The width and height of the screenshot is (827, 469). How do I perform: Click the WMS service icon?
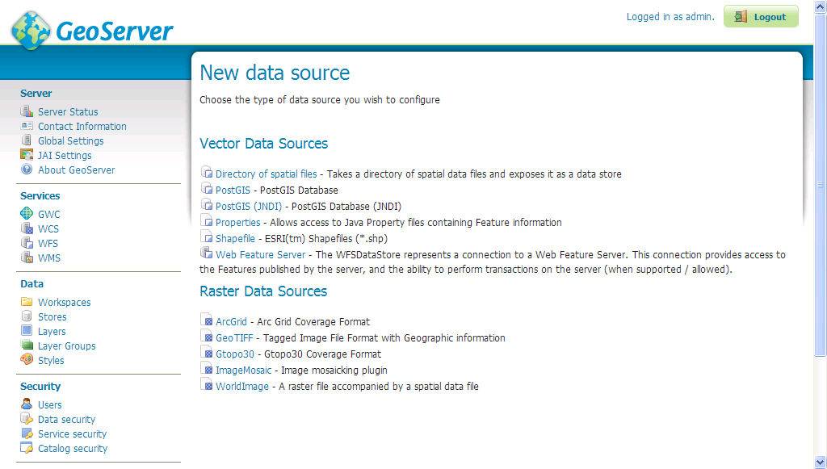pyautogui.click(x=27, y=258)
